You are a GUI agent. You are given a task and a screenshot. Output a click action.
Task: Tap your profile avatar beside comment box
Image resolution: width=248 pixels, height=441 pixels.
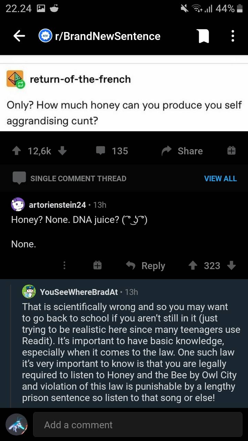point(17,424)
